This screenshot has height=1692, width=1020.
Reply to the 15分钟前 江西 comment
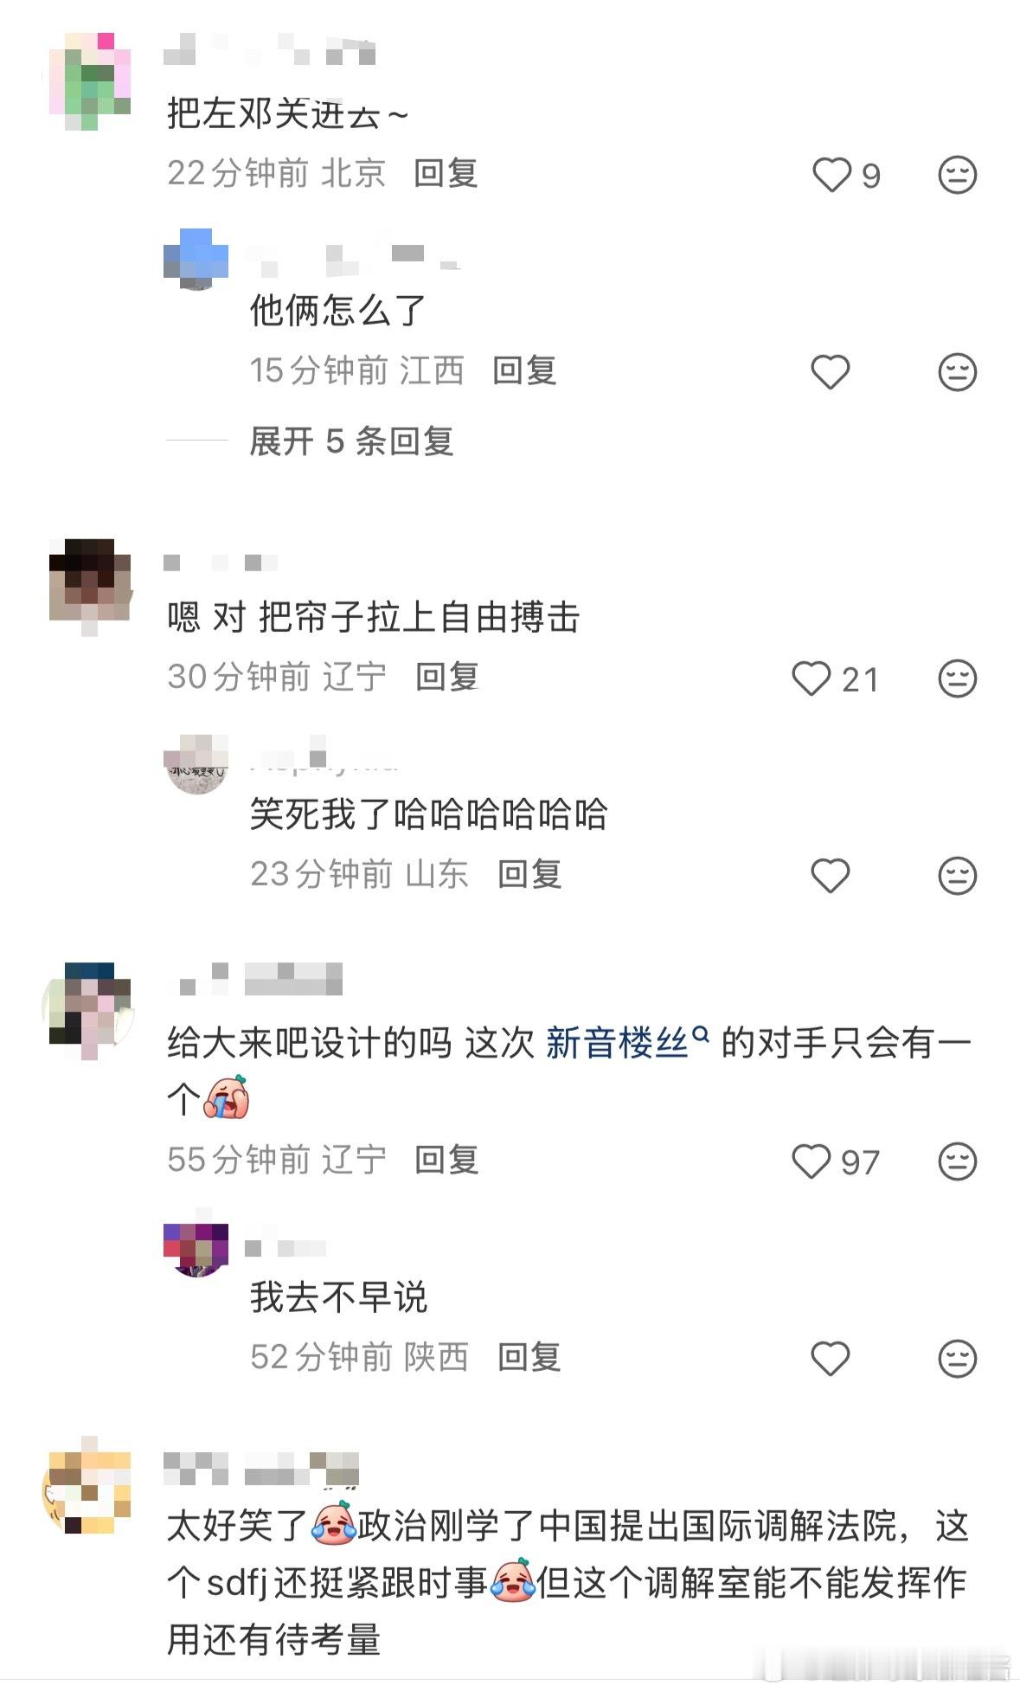click(x=524, y=370)
